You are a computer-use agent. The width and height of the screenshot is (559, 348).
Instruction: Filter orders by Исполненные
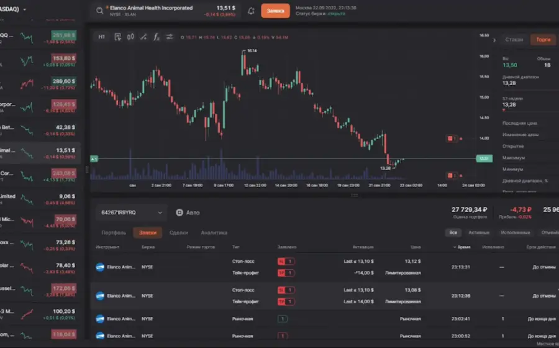(x=515, y=232)
